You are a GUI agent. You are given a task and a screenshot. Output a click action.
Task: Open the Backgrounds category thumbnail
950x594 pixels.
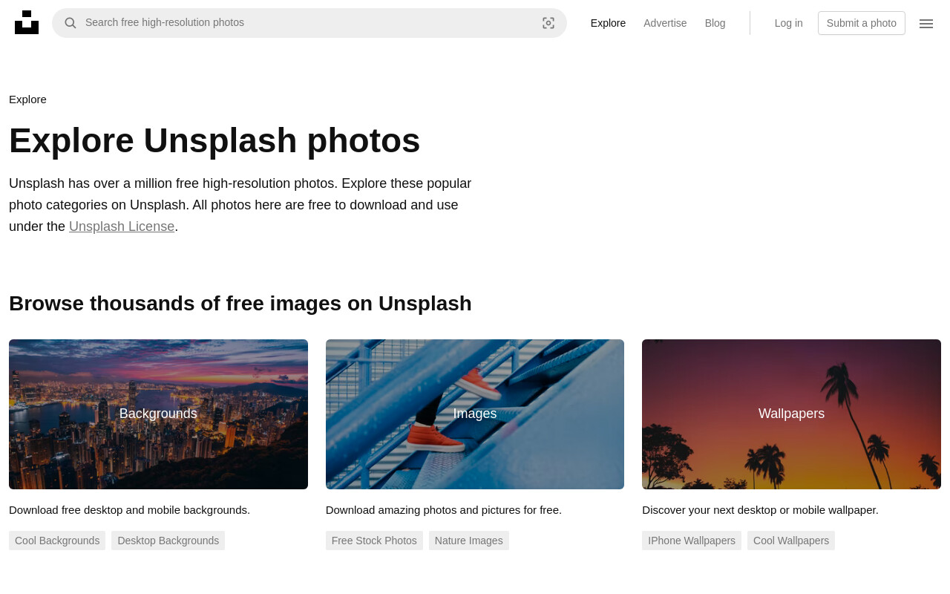click(x=158, y=414)
